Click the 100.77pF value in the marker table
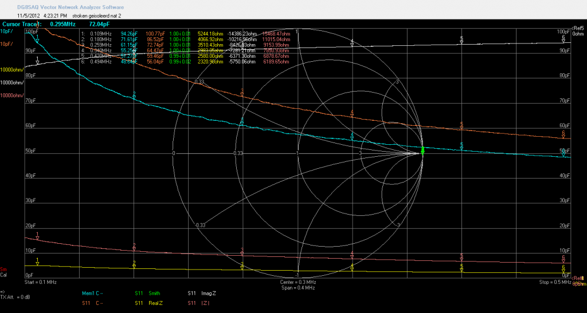Screen dimensions: 587x313 point(155,34)
